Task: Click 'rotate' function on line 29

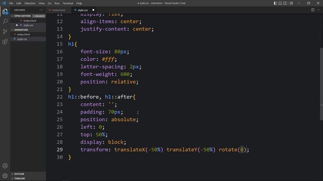Action: point(228,150)
